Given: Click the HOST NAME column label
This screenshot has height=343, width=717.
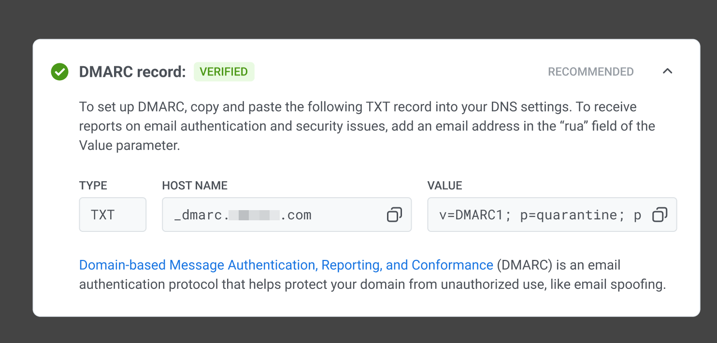Looking at the screenshot, I should pyautogui.click(x=195, y=186).
